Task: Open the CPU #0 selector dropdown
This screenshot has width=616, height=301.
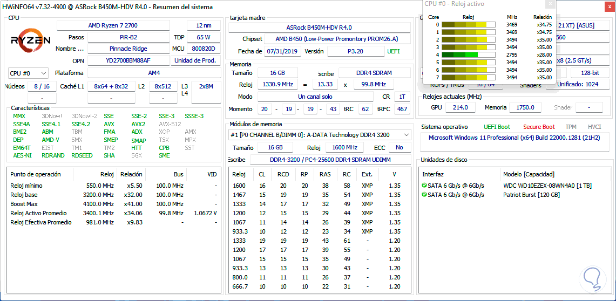Action: (x=29, y=73)
